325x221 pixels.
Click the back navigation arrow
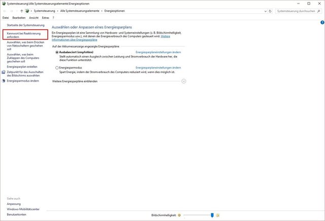coord(5,11)
